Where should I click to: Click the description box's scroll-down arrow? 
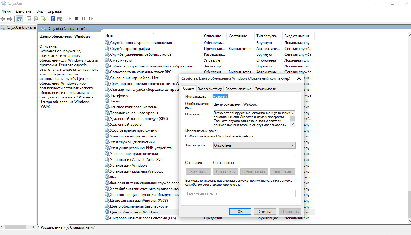click(x=293, y=124)
